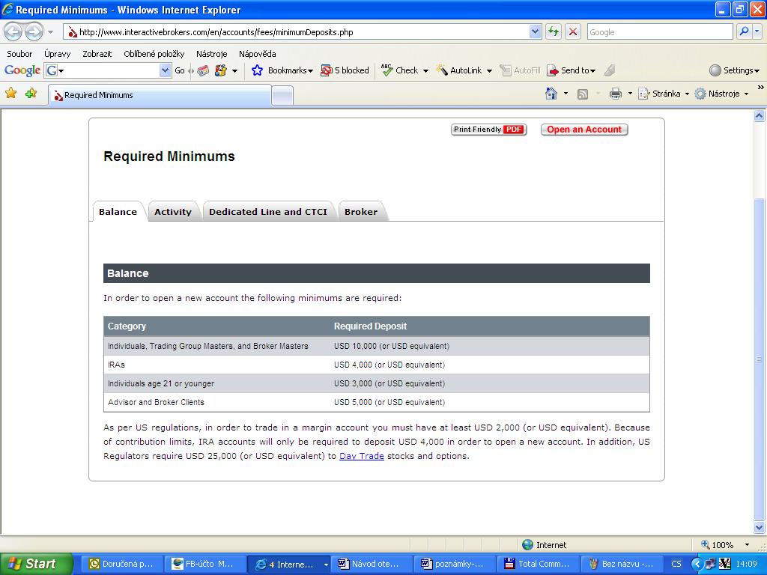The image size is (767, 575).
Task: Click the Add to Favorites icon
Action: pos(31,94)
